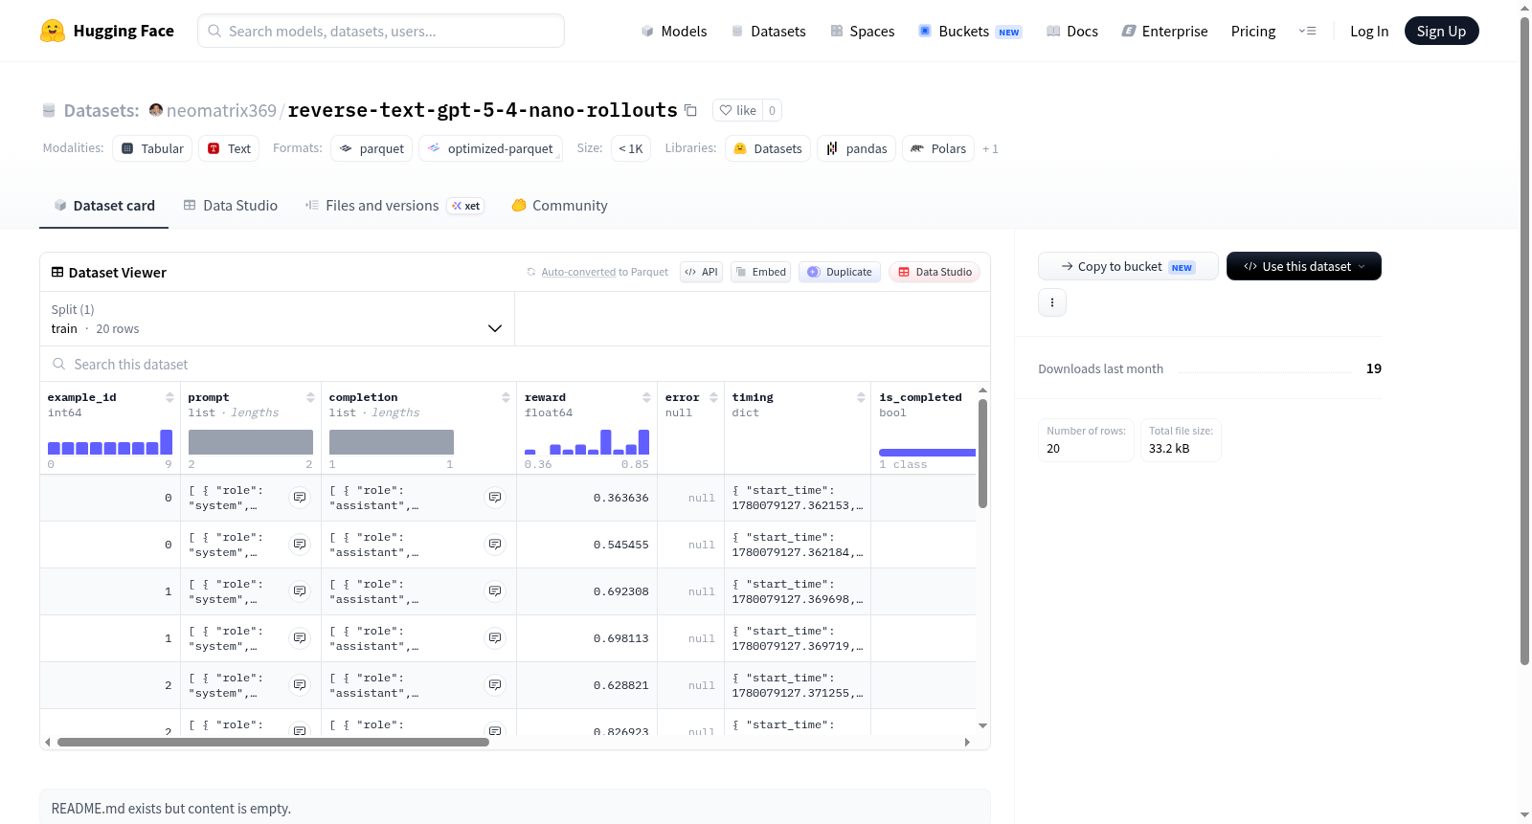1532x824 pixels.
Task: Click the Embed button
Action: [761, 272]
